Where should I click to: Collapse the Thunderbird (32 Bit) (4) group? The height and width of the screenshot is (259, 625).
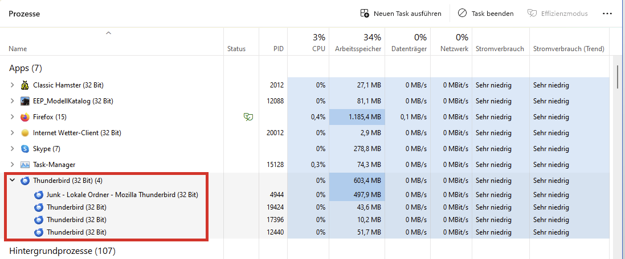click(13, 181)
